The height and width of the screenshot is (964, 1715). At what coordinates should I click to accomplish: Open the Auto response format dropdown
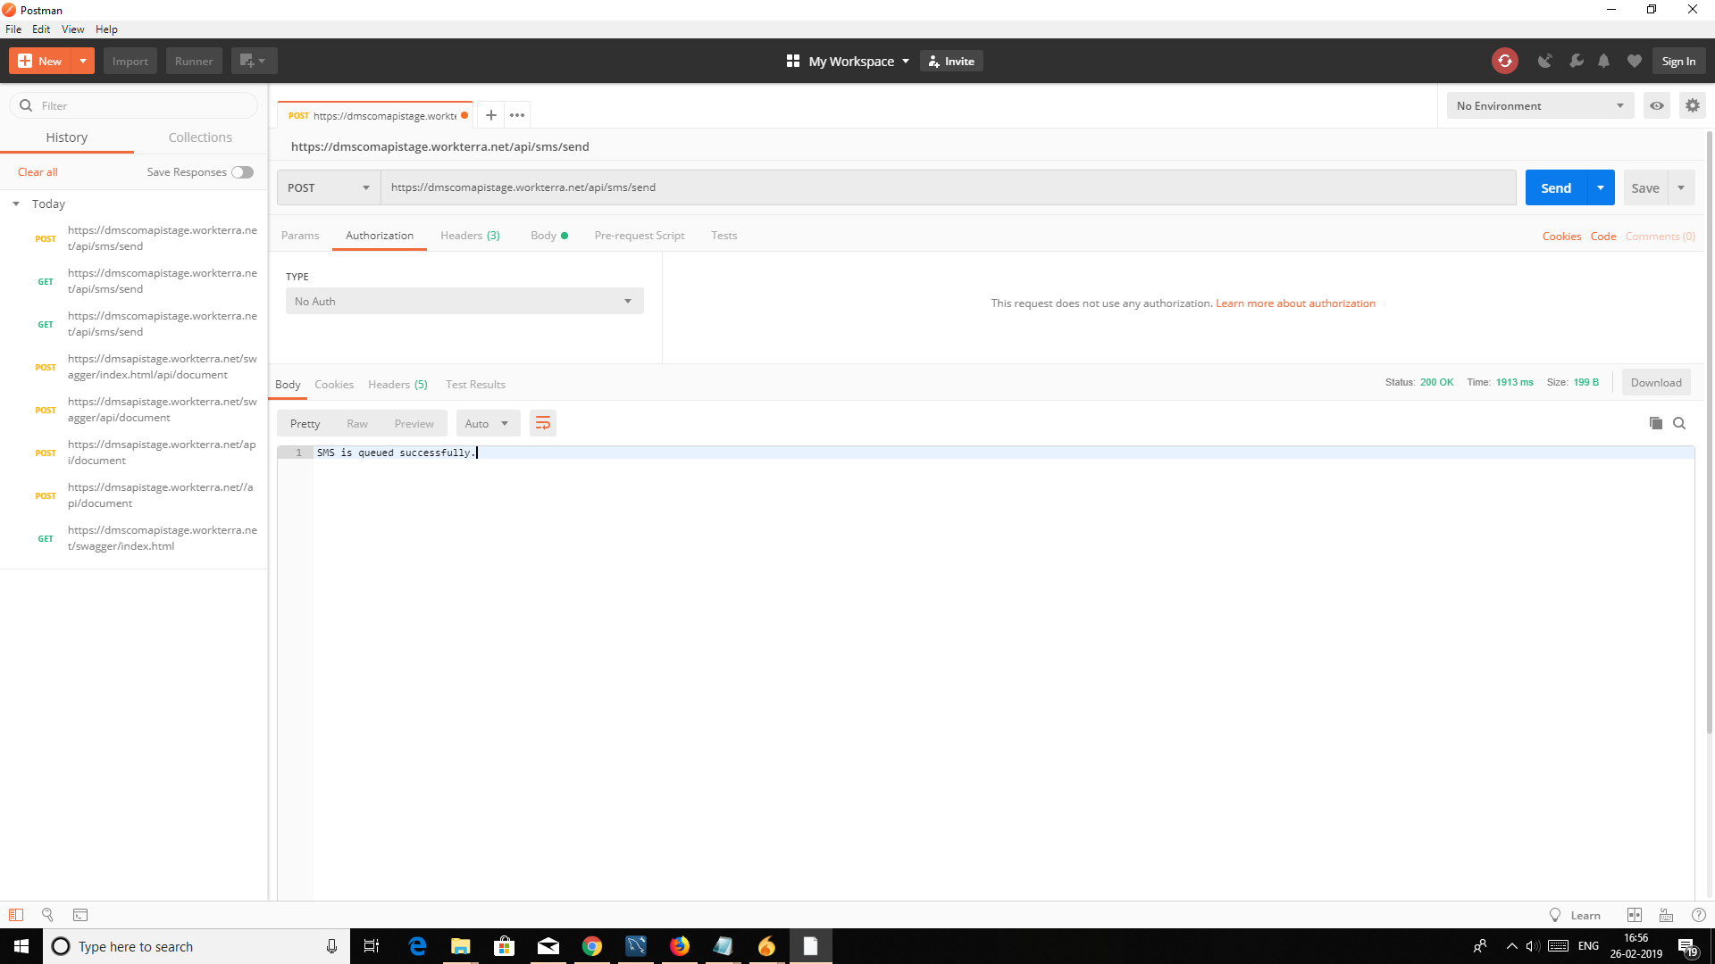pos(488,423)
